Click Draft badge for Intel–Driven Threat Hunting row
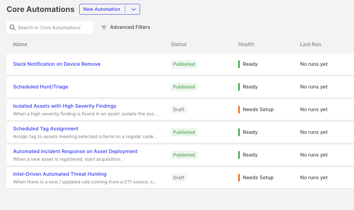354x210 pixels. (x=179, y=178)
